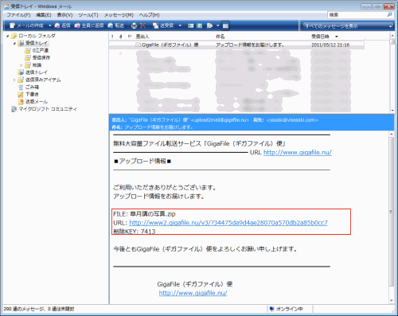Open the メッセージ(M) menu
398x316 pixels.
click(119, 15)
